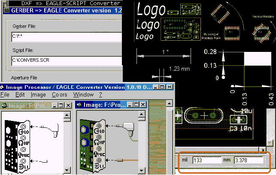This screenshot has height=175, width=276.
Task: Open the Colors menu
Action: [x=60, y=95]
